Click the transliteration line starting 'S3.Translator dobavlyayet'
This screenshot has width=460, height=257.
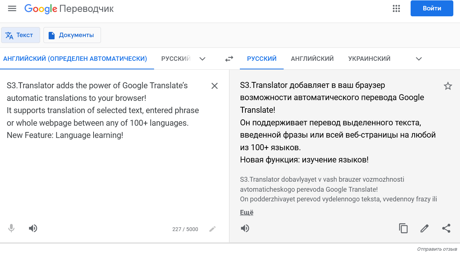coord(322,179)
